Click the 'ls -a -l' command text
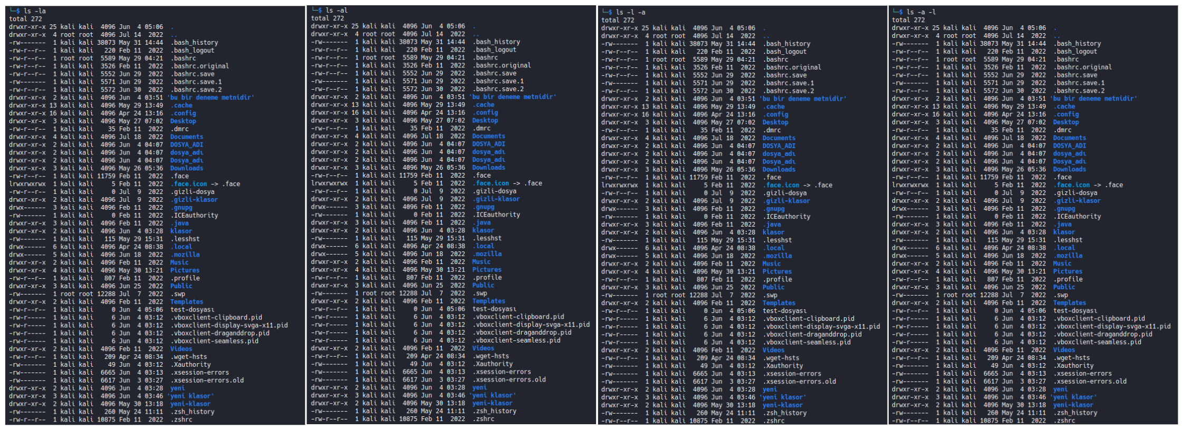Screen dimensions: 1183x430 (x=921, y=12)
